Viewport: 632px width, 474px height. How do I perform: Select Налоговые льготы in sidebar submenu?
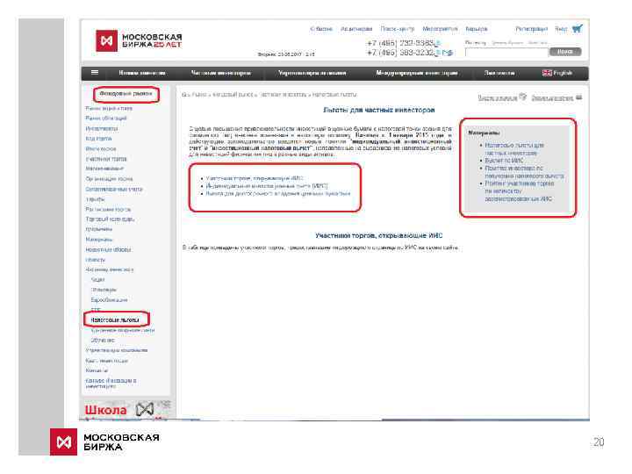click(115, 320)
